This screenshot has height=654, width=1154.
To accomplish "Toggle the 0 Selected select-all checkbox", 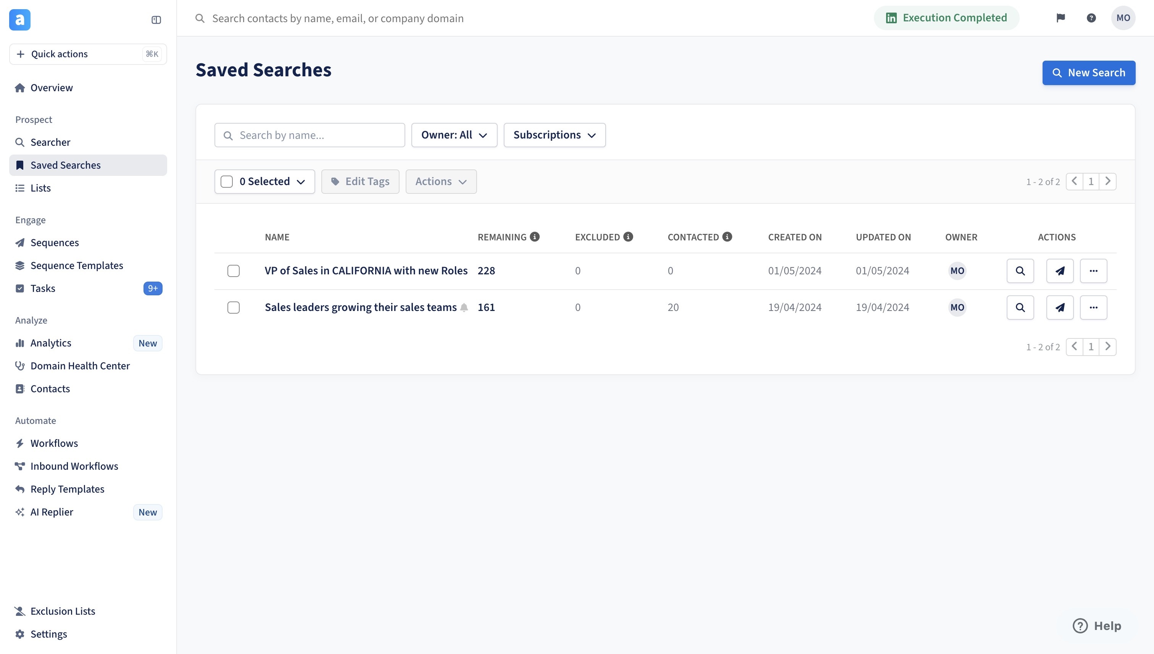I will pos(227,182).
